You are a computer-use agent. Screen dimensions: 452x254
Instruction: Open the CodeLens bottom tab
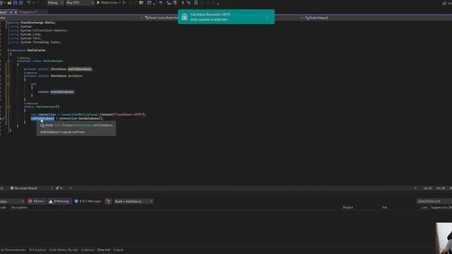88,250
